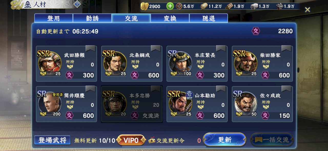Screen dimensions: 328x151
Task: Toggle the bookmark flag on 武田勝頼 card
Action: point(90,49)
